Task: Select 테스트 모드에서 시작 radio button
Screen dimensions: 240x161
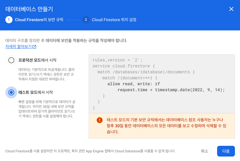Action: 11,92
